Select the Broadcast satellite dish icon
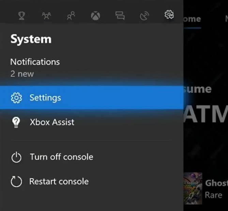This screenshot has width=228, height=211. point(145,16)
